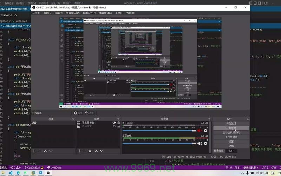This screenshot has width=281, height=176.
Task: Toggle the lock of the second dimmed source
Action: pyautogui.click(x=119, y=126)
